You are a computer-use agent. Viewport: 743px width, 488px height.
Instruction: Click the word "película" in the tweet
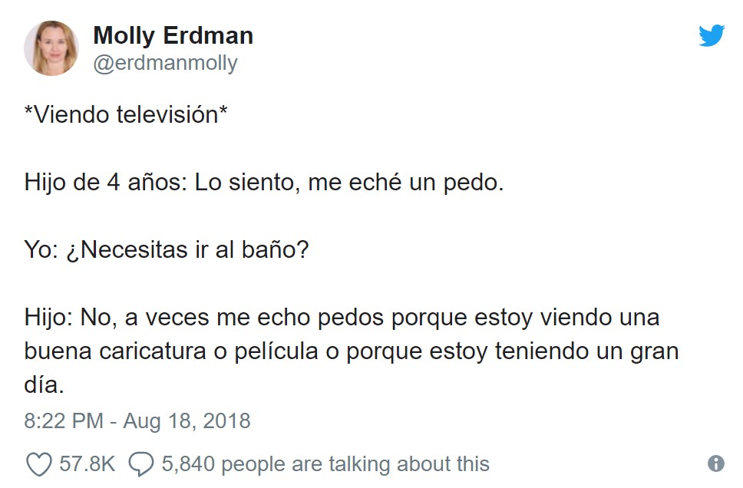click(x=276, y=351)
